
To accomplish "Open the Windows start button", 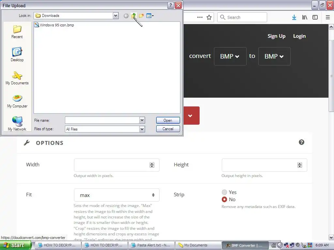I will (16, 245).
